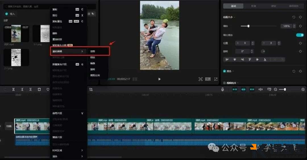Click the delete trash icon above timeline
Screen dimensions: 307x160
point(39,89)
